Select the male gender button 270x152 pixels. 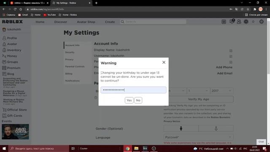(x=181, y=128)
